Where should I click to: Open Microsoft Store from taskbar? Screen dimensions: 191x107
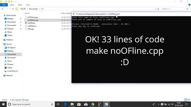[x=79, y=104]
